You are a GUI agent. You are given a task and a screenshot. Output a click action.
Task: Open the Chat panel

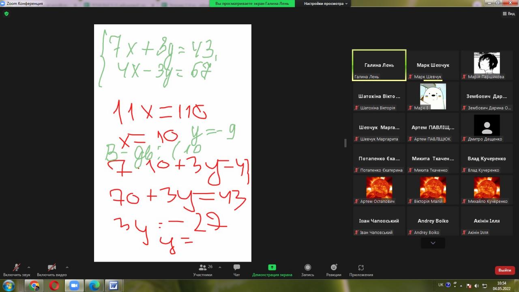pos(237,270)
